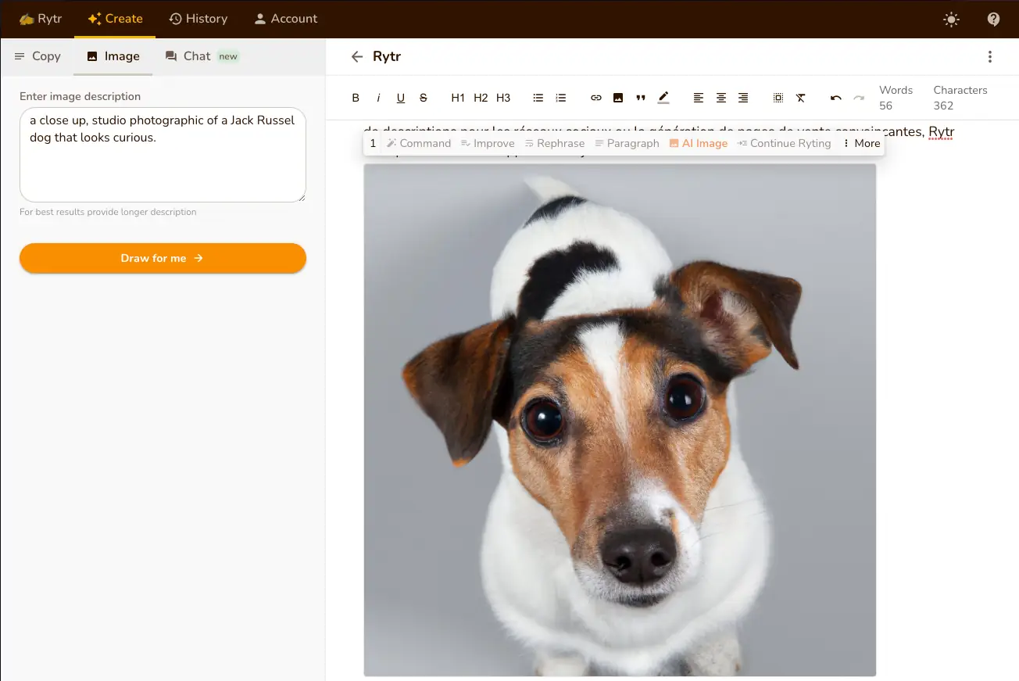
Task: Toggle strikethrough formatting in editor toolbar
Action: (424, 98)
